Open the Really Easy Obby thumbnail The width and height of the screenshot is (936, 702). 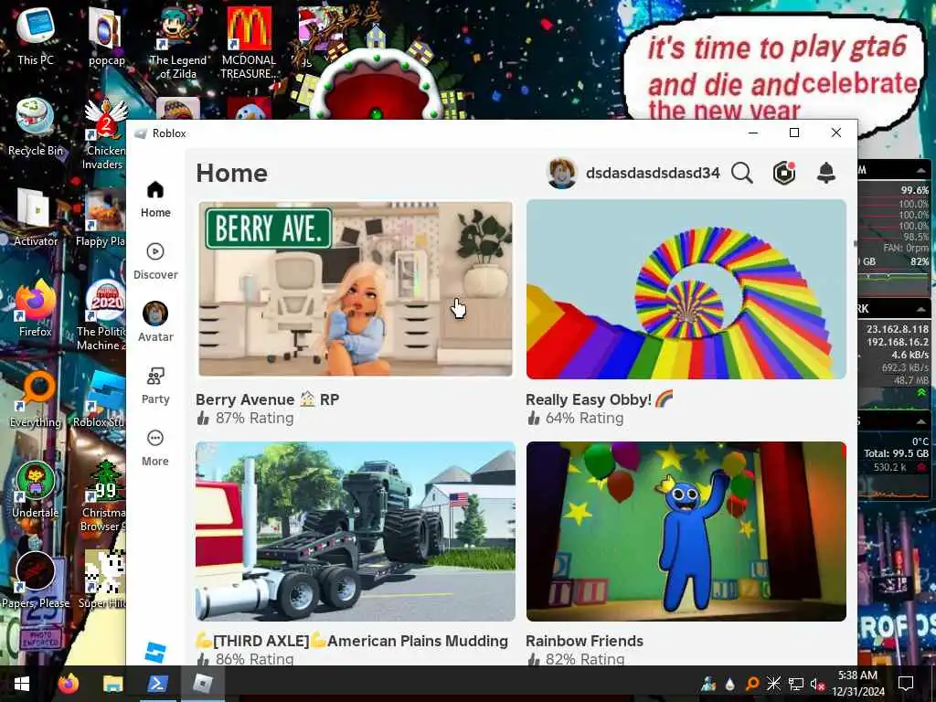(x=686, y=289)
